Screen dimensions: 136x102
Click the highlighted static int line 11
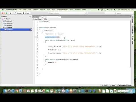[52, 37]
